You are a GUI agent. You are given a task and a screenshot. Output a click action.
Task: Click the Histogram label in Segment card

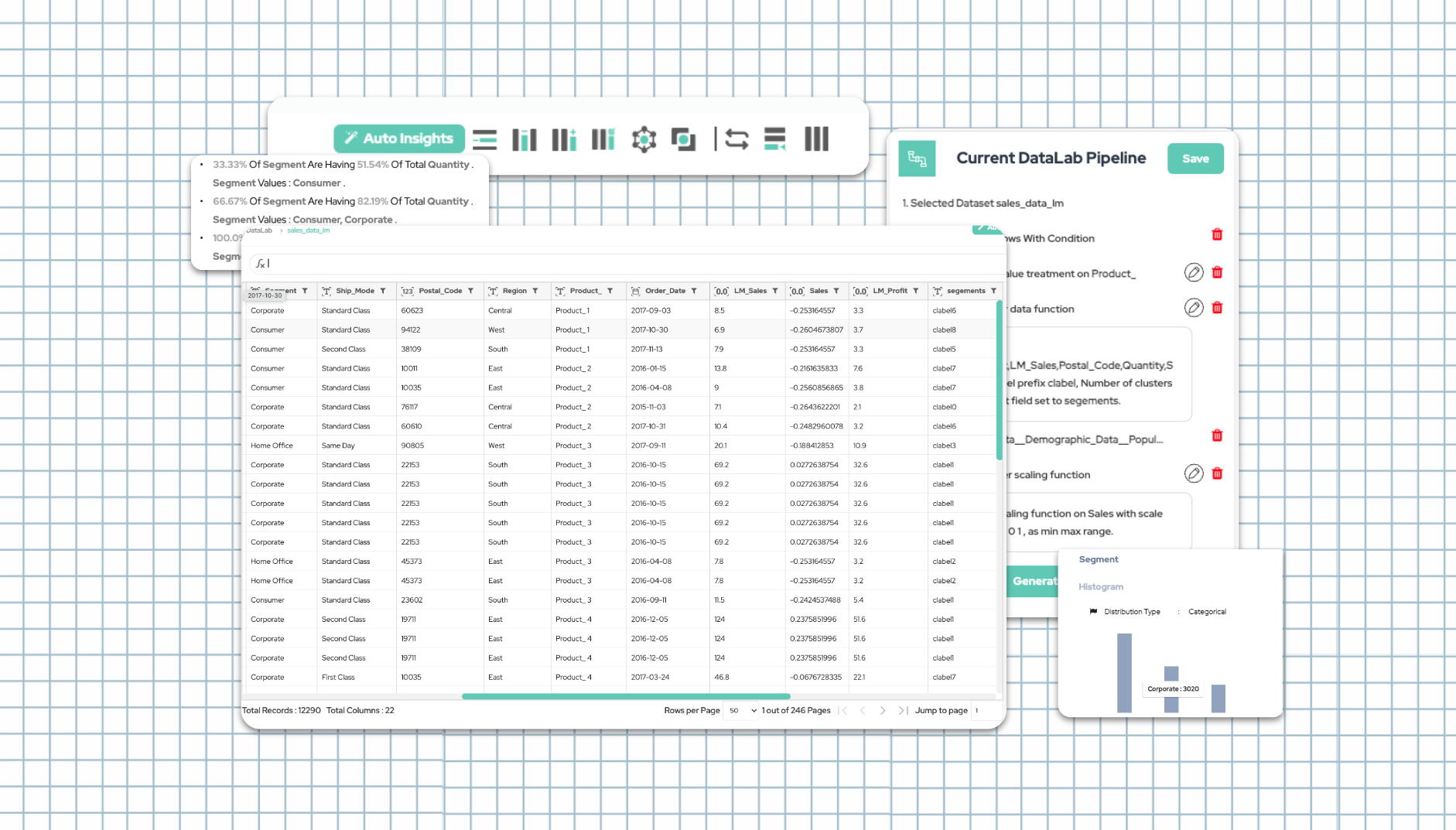[x=1101, y=587]
